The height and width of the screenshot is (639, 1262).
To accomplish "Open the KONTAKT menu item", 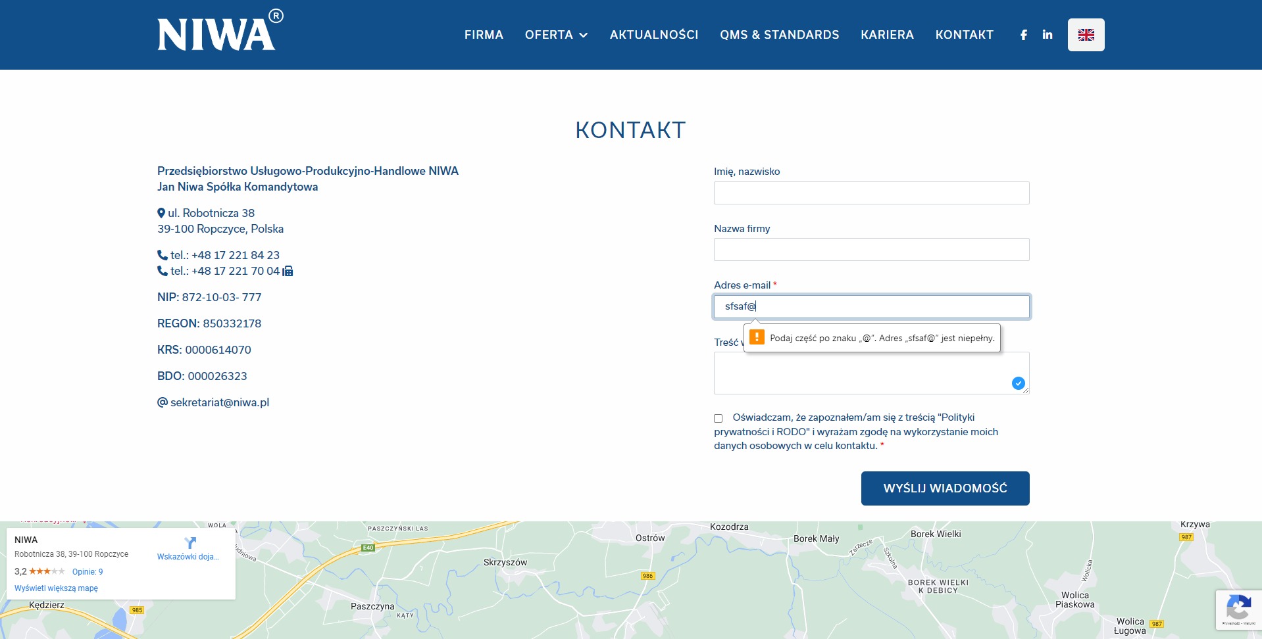I will (x=965, y=35).
